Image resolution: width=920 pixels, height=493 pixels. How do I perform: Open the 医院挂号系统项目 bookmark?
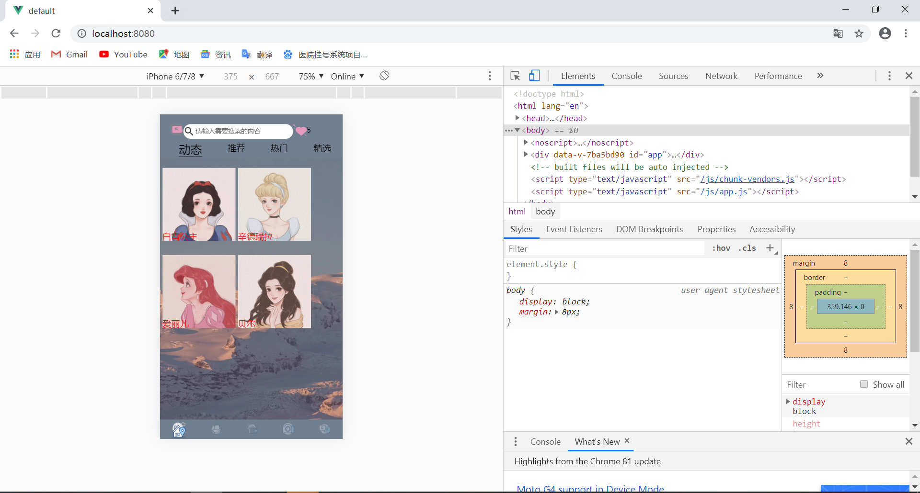tap(325, 55)
